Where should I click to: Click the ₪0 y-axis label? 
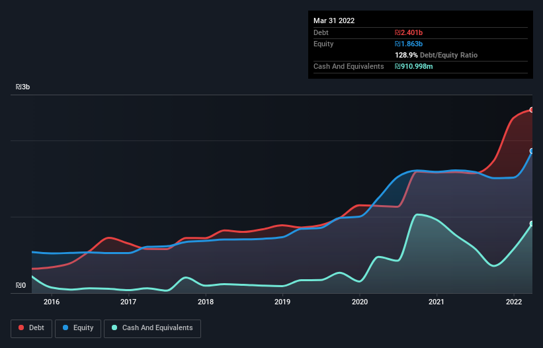[x=21, y=285]
